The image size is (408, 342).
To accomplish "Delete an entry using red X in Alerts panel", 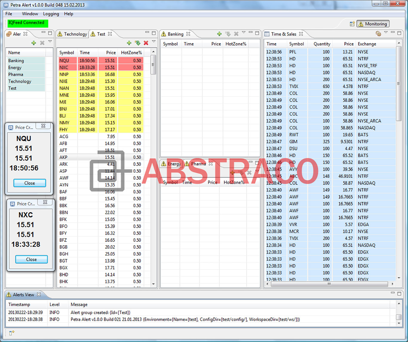I will coord(42,43).
